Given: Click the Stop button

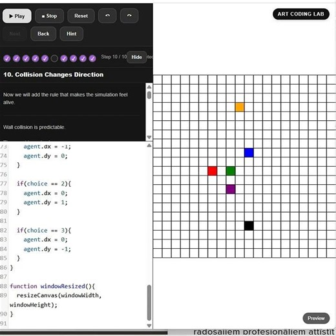Looking at the screenshot, I should (x=49, y=16).
